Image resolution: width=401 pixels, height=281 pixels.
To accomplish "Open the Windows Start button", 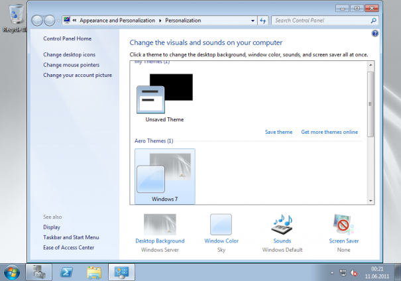I will click(x=12, y=272).
